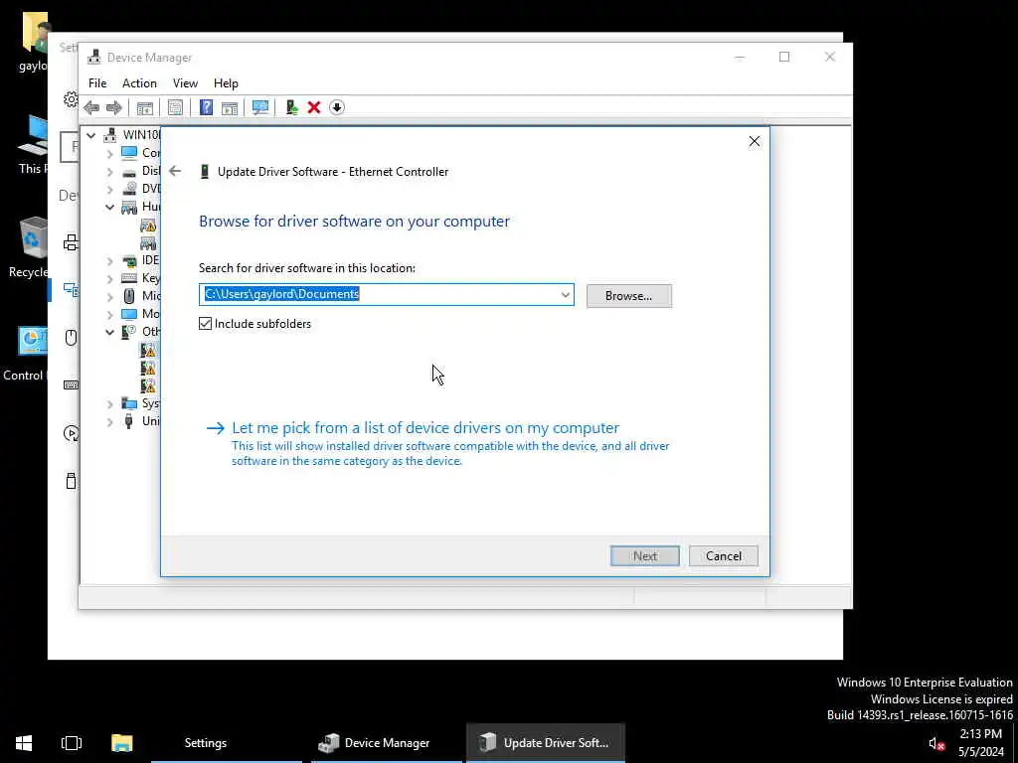1018x763 pixels.
Task: Open Properties via the toolbar properties icon
Action: click(175, 107)
